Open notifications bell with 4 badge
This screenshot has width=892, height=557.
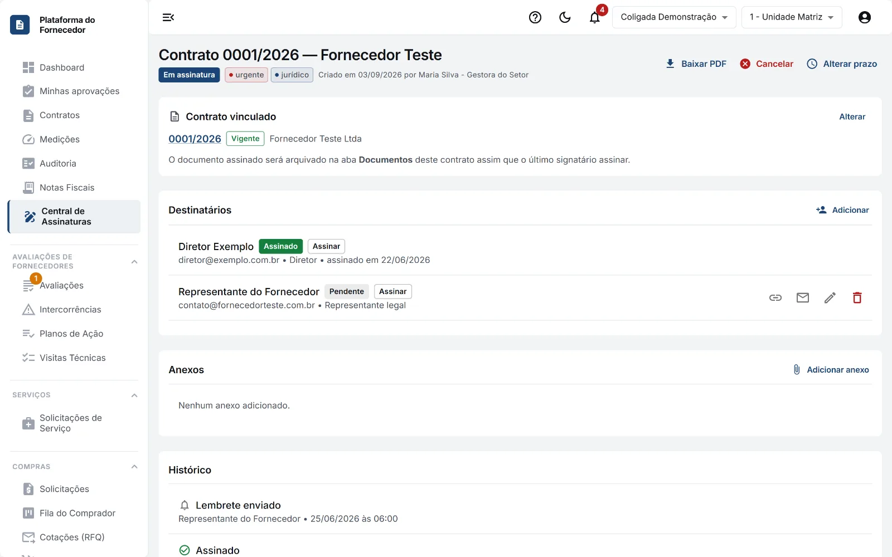595,17
